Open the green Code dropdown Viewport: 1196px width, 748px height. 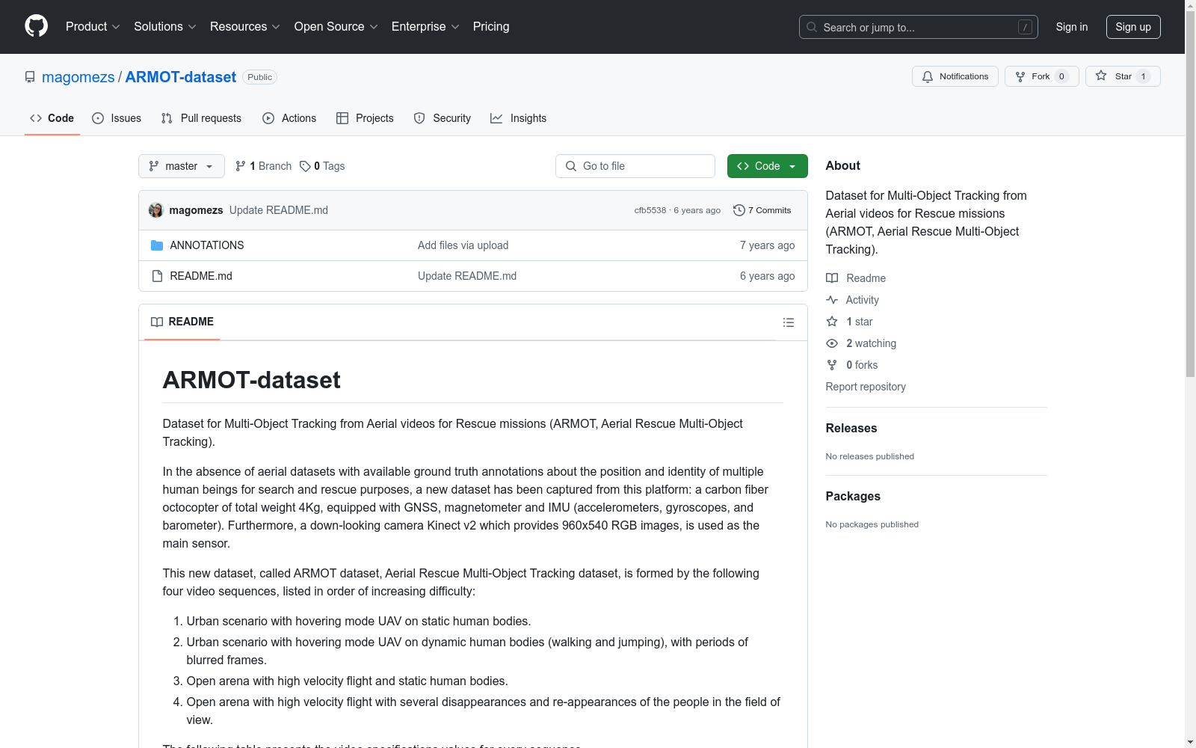coord(767,166)
